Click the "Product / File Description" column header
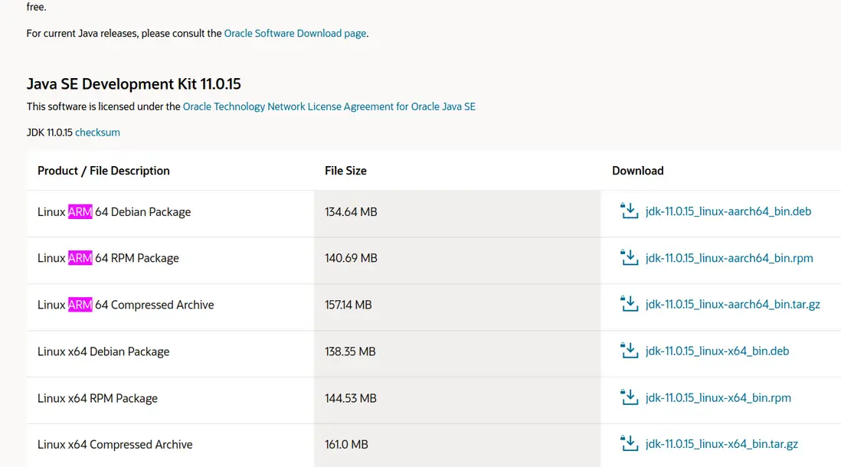This screenshot has height=467, width=841. pyautogui.click(x=103, y=171)
